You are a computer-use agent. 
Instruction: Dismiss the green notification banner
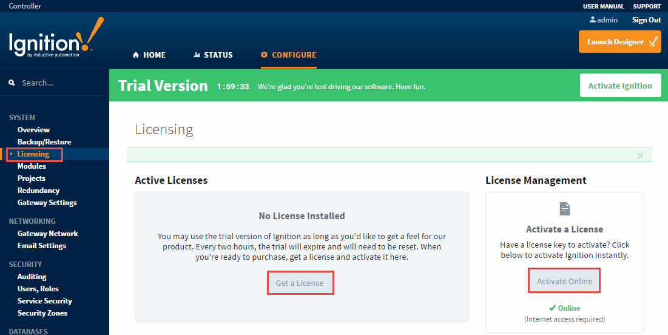tap(640, 155)
